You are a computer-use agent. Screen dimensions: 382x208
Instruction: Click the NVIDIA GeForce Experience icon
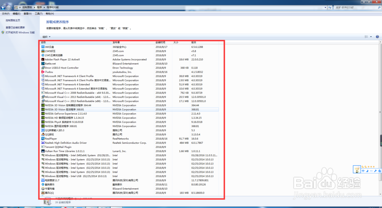[43, 114]
